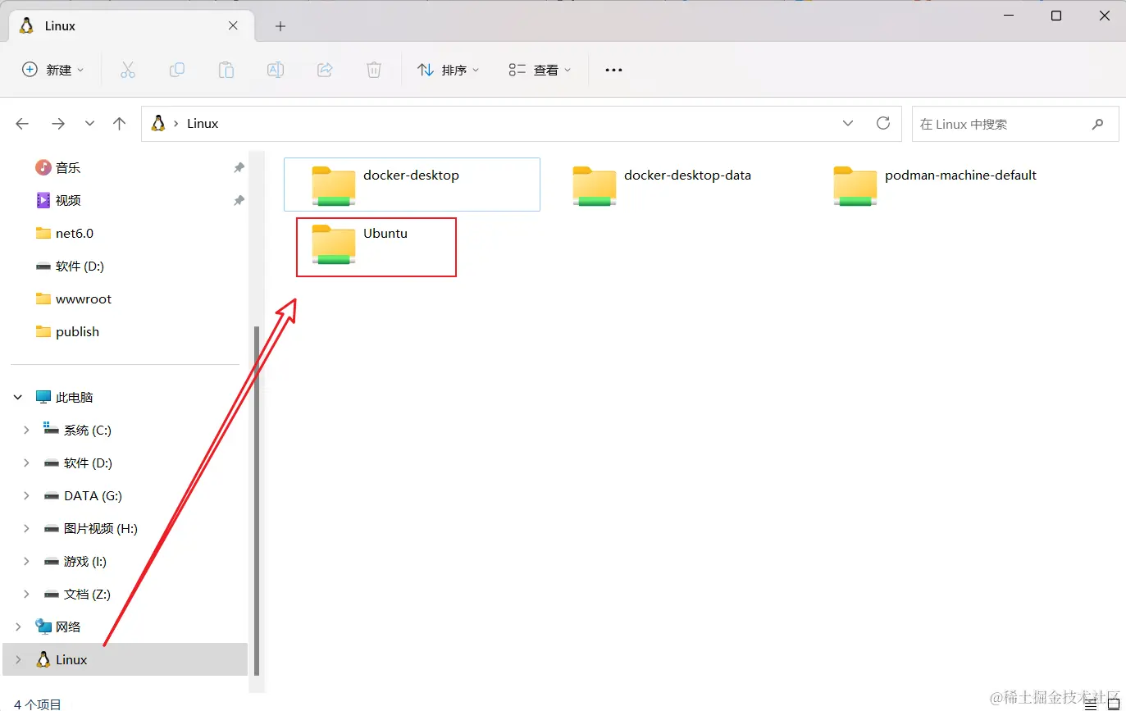Click the Copy icon in toolbar
The image size is (1126, 711).
pos(176,71)
